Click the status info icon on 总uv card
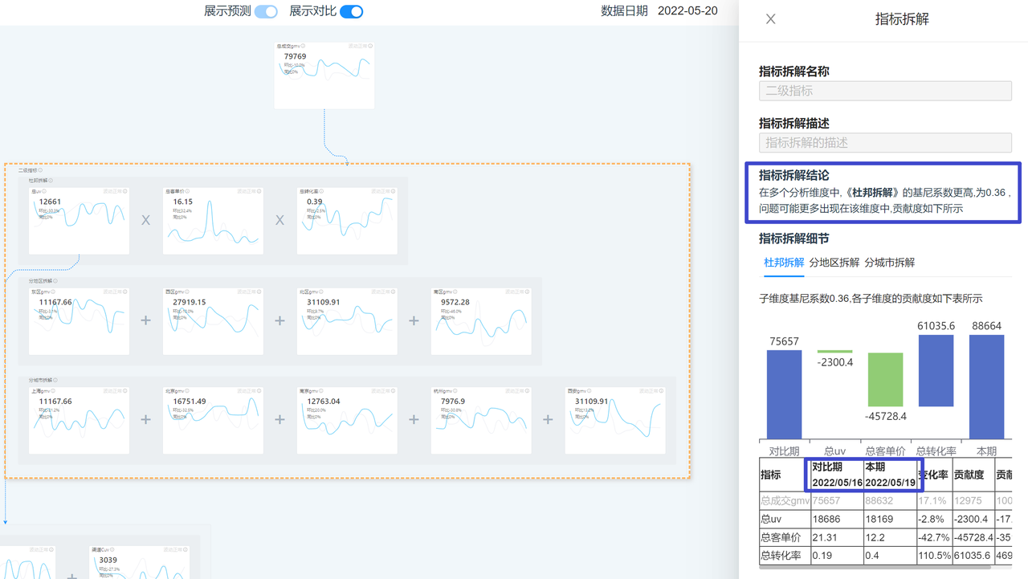 click(125, 192)
